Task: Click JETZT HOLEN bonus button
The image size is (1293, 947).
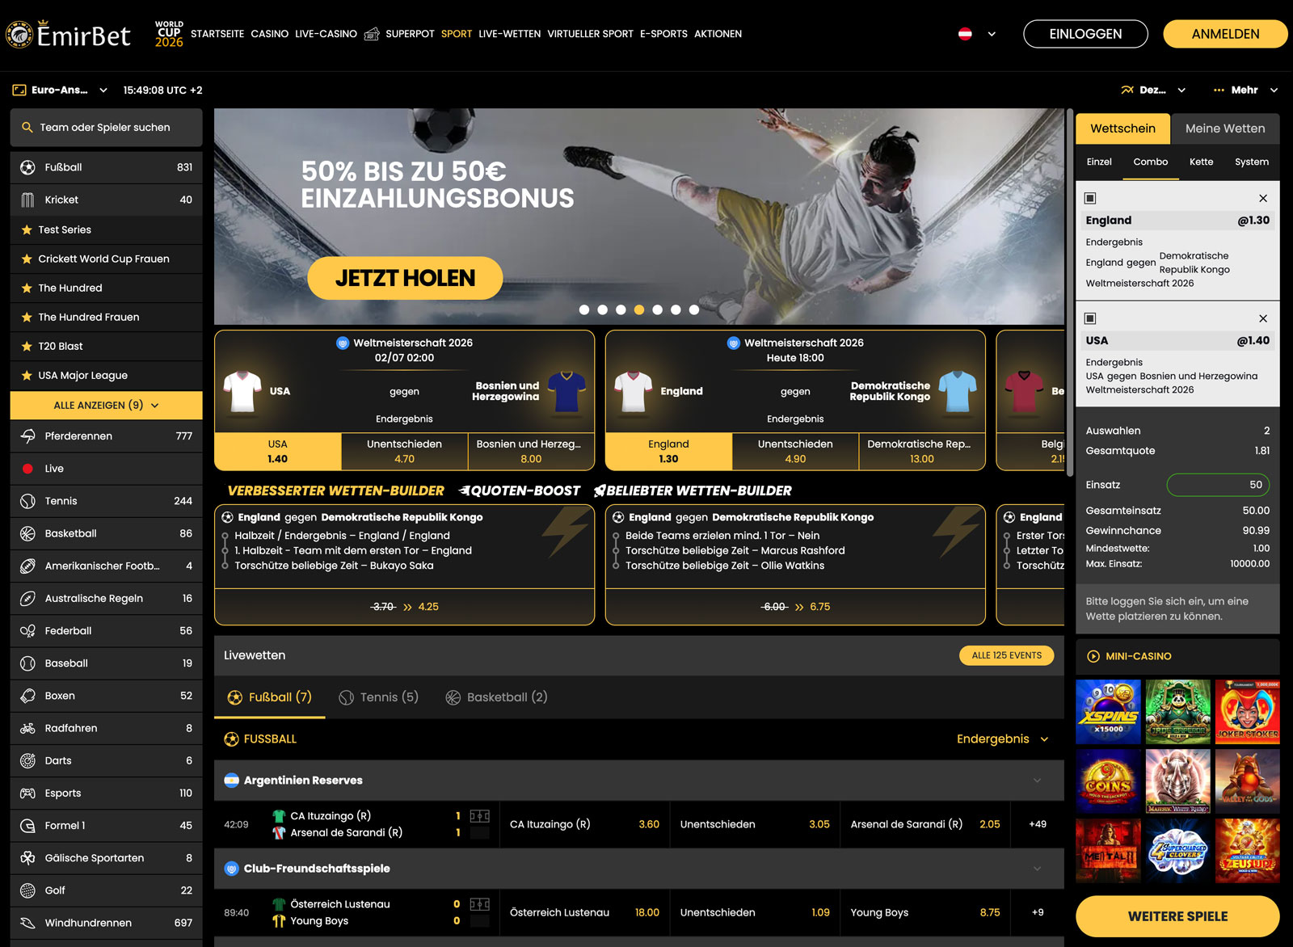Action: [x=405, y=278]
